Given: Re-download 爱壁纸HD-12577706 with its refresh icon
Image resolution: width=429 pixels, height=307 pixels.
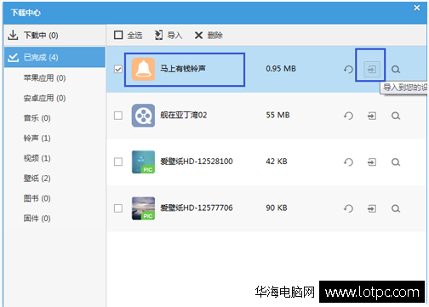Looking at the screenshot, I should [x=348, y=208].
